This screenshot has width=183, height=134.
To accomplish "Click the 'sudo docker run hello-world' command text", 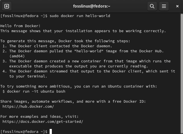I will coord(80,16).
